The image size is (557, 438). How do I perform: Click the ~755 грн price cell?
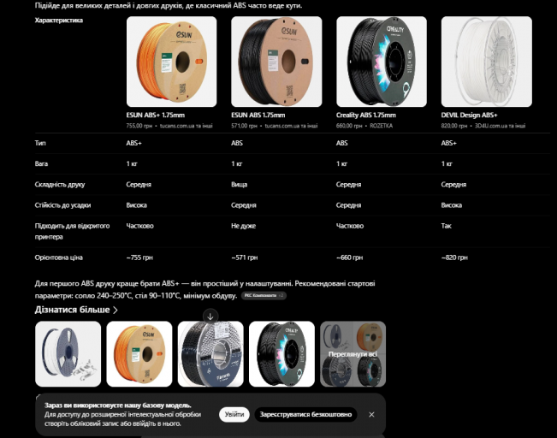pos(139,257)
